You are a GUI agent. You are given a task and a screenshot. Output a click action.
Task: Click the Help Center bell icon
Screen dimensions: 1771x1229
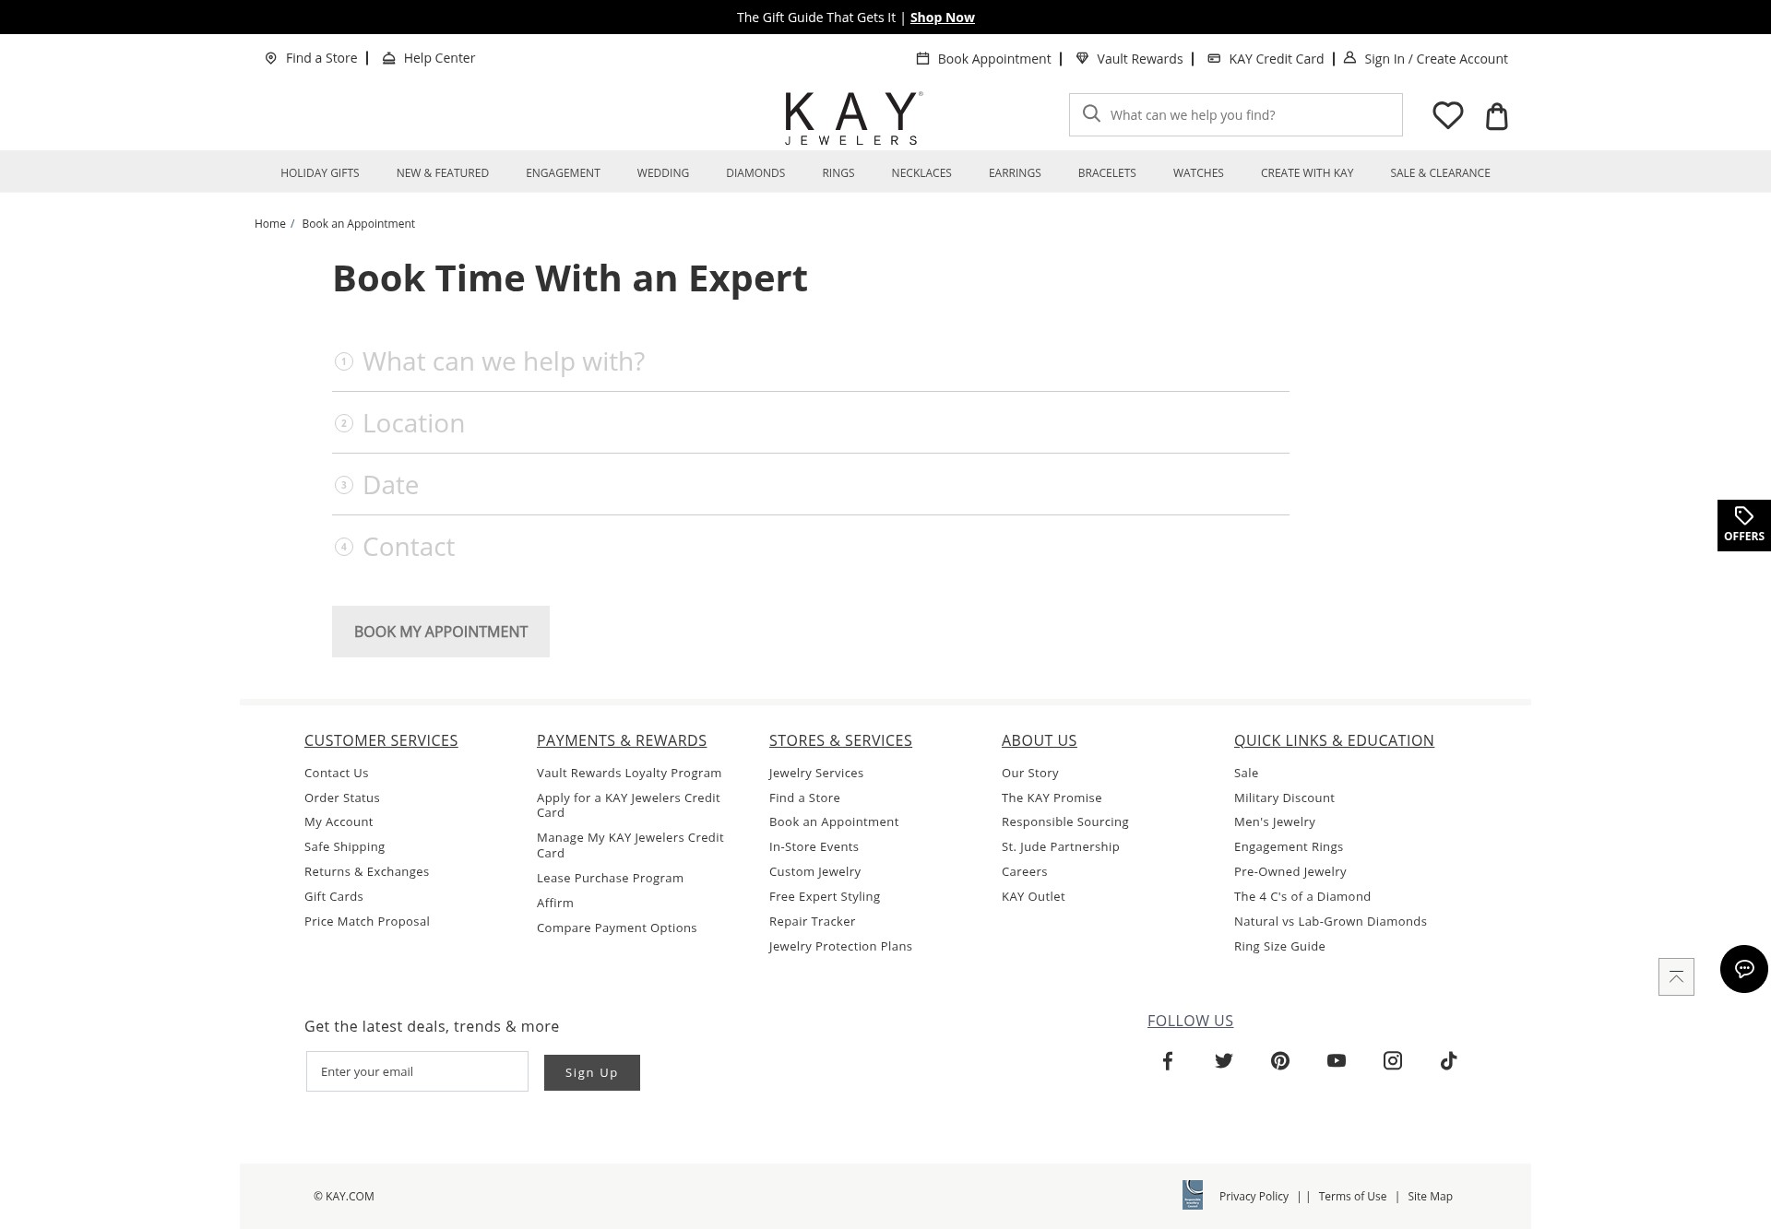point(388,58)
